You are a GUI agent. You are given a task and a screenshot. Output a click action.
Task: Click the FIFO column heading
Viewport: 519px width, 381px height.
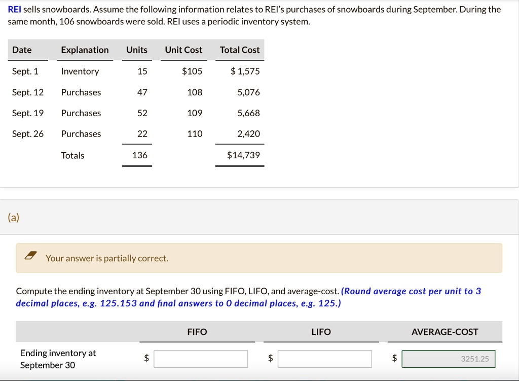click(197, 332)
